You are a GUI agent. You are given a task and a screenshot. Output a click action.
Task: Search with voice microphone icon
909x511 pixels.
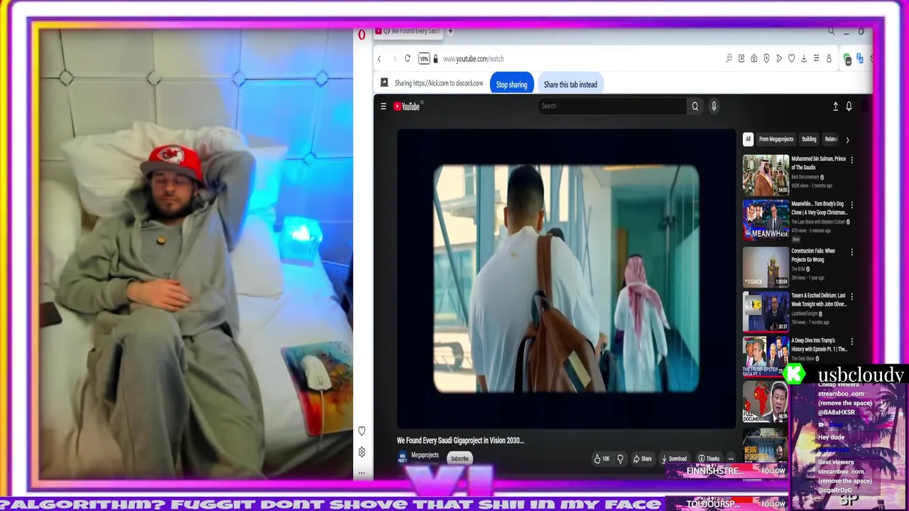(x=714, y=106)
